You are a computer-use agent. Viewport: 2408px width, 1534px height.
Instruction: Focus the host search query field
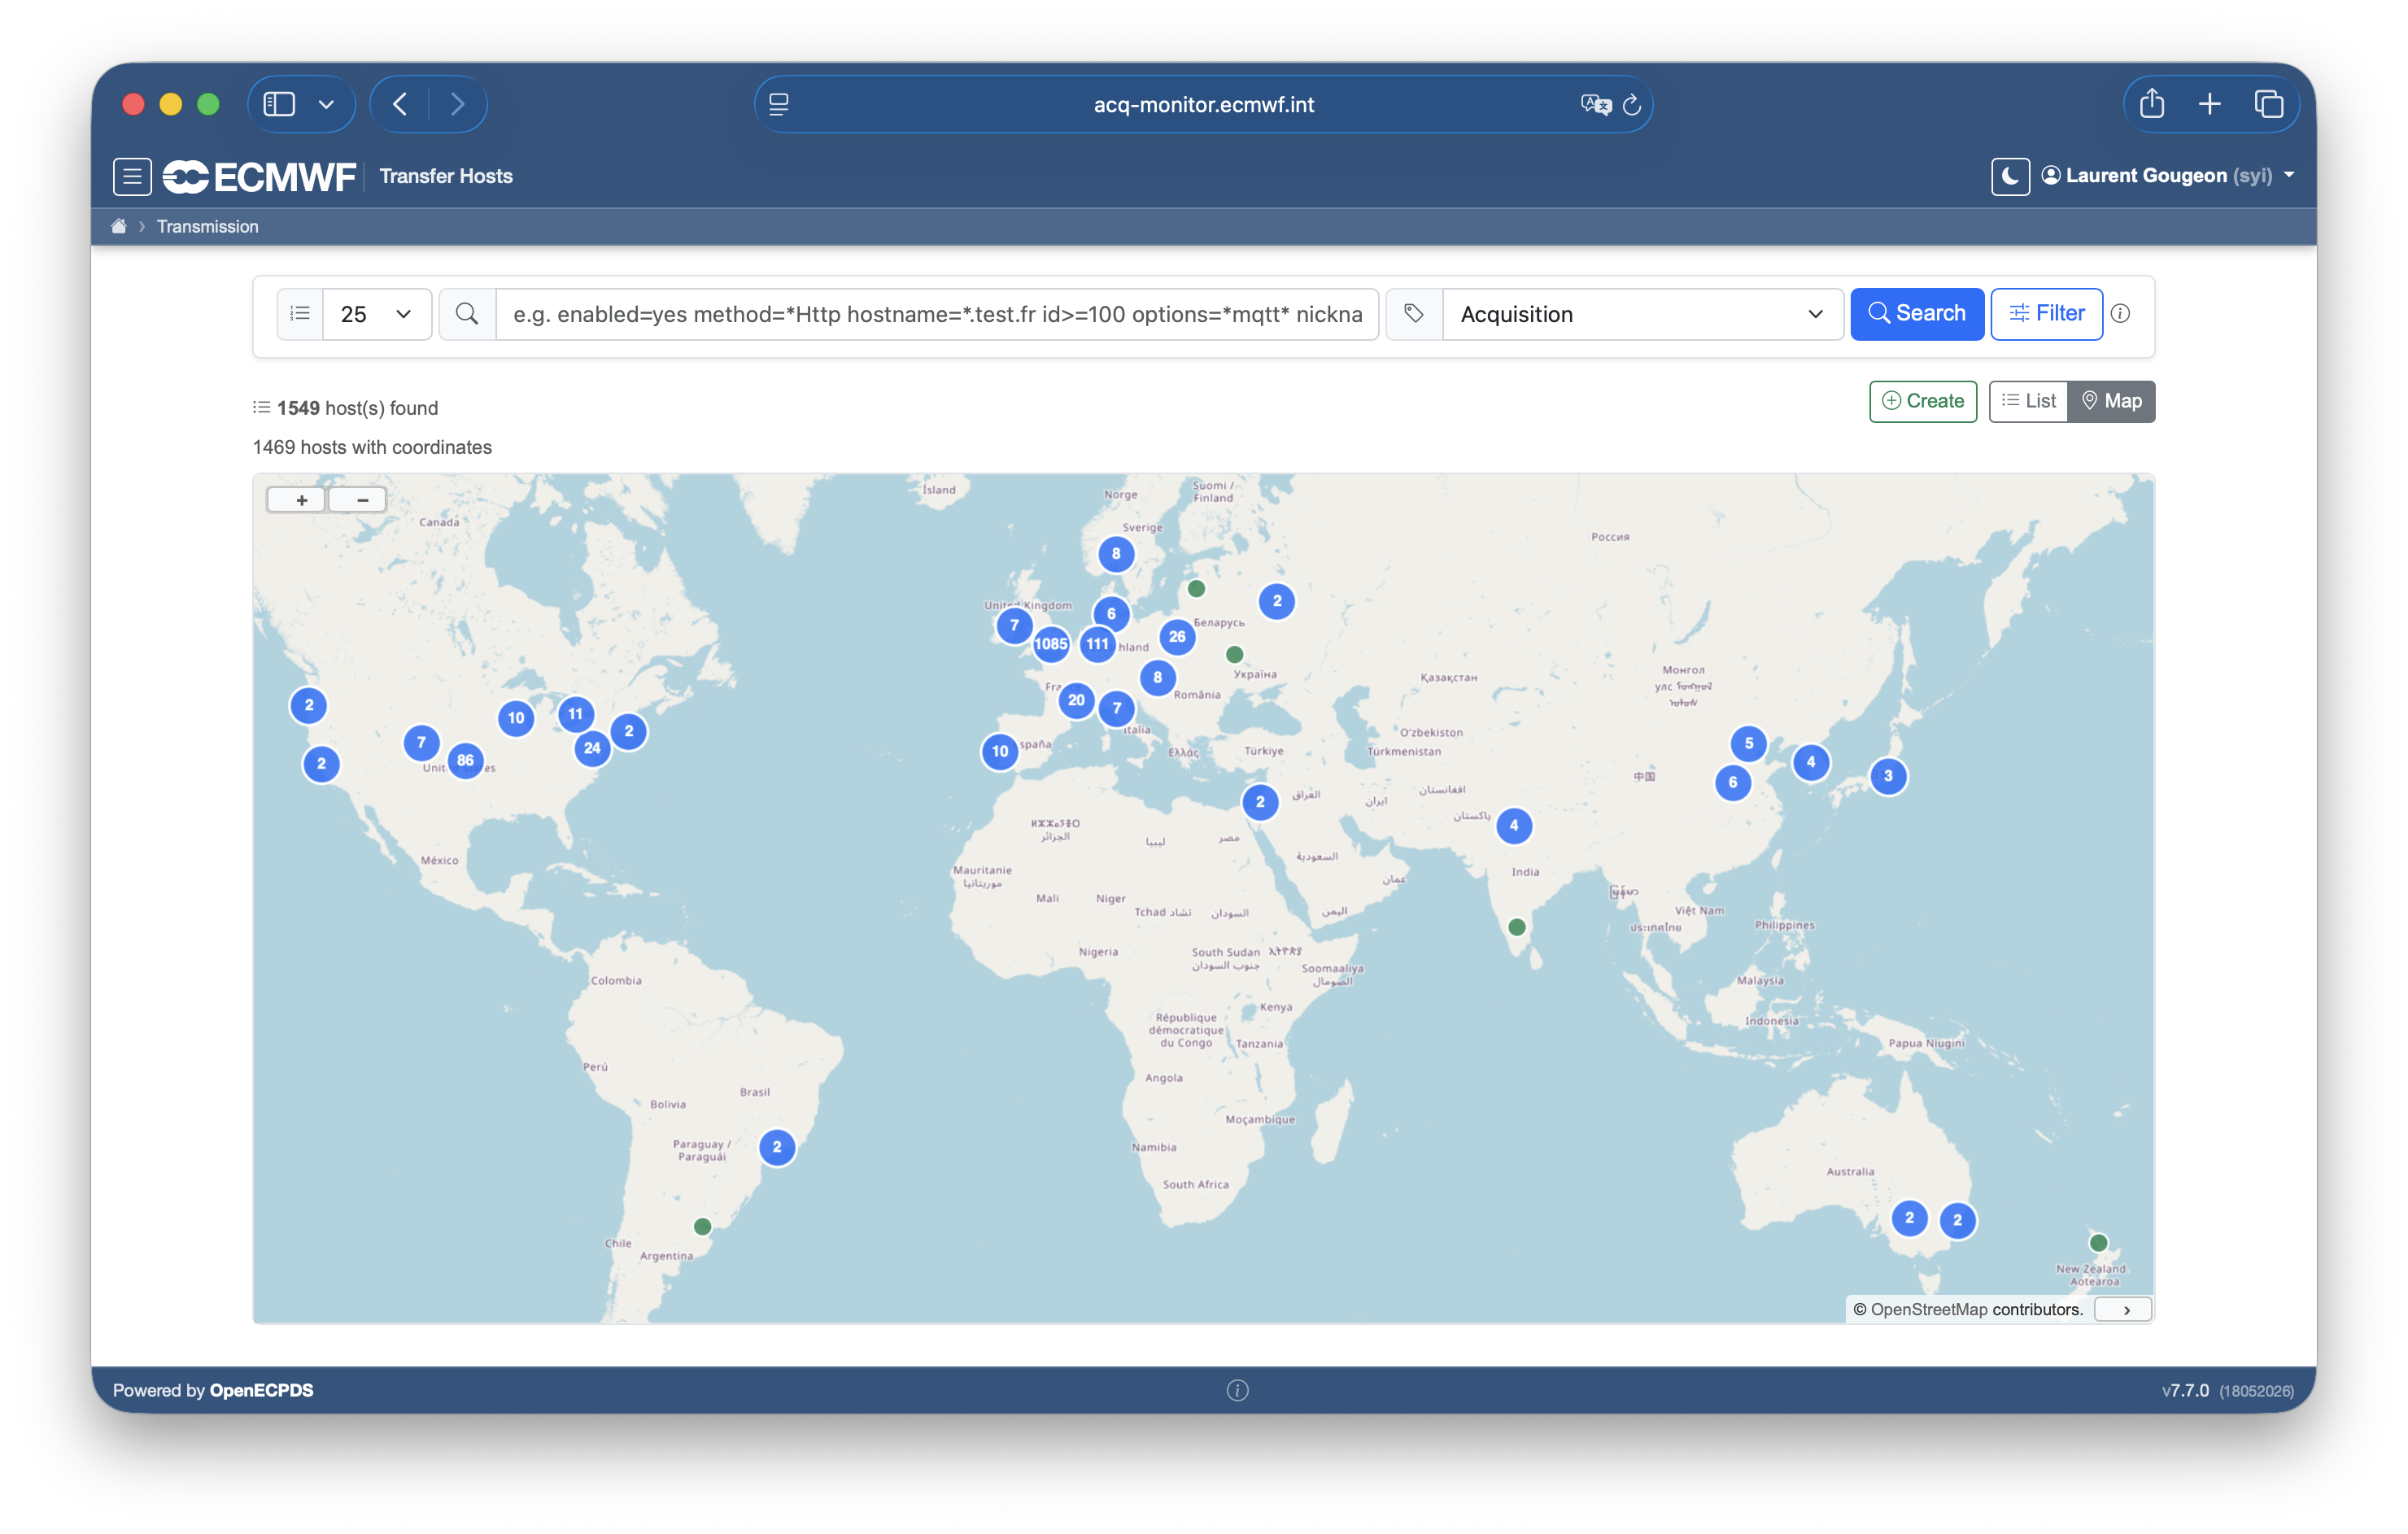[937, 314]
